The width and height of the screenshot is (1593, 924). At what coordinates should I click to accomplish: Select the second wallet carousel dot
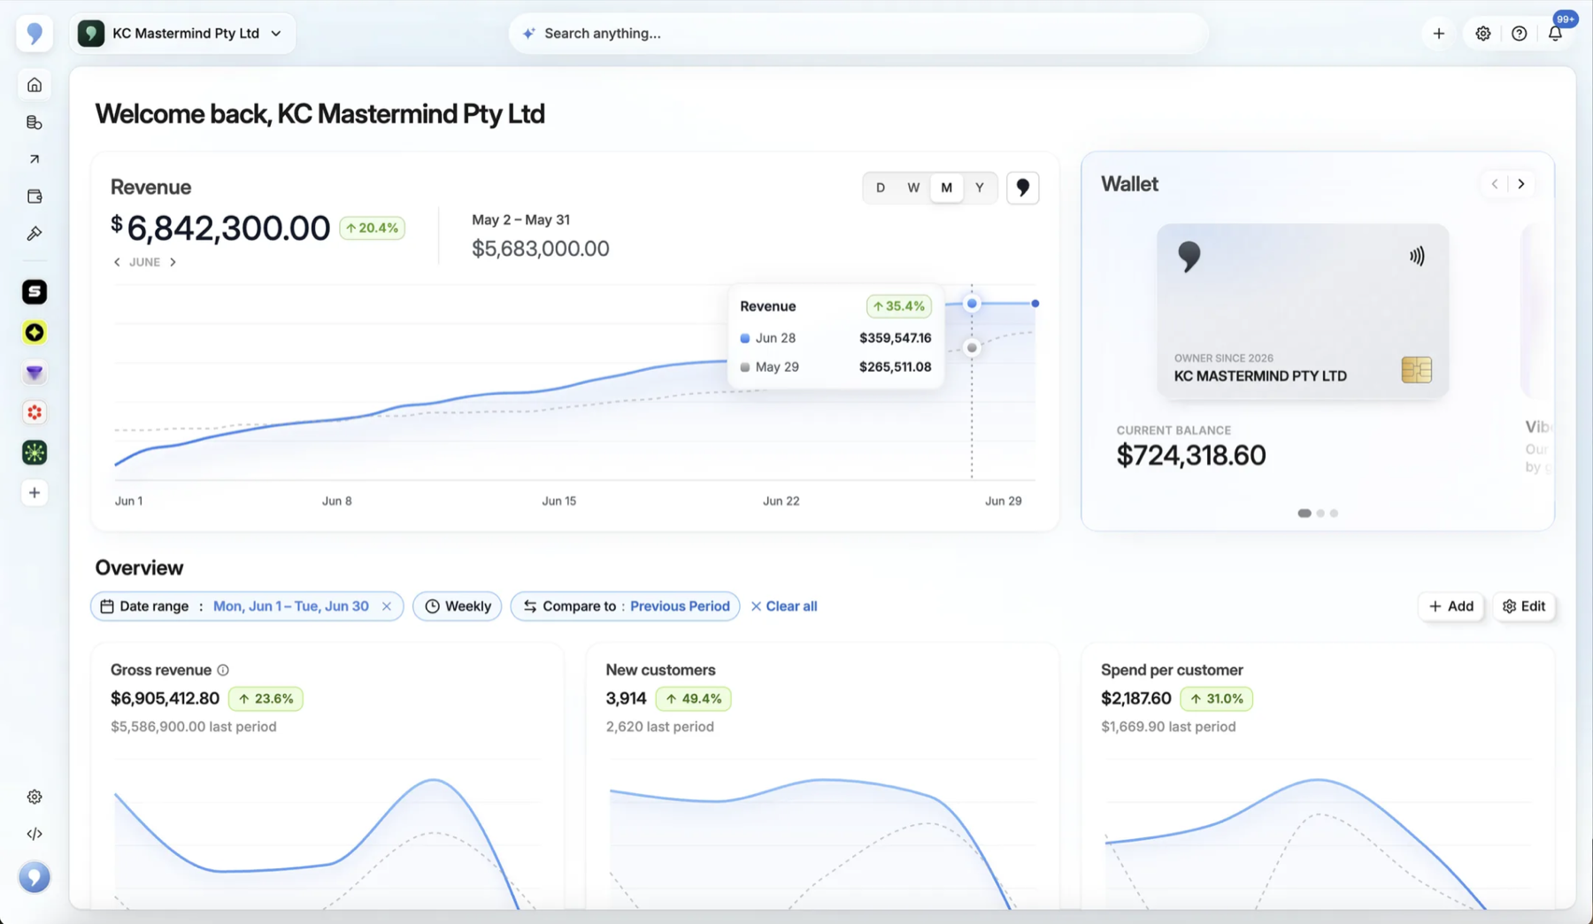pyautogui.click(x=1320, y=513)
